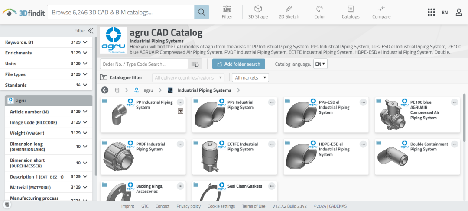Expand the Standards filter
This screenshot has height=211, width=468.
(x=46, y=85)
